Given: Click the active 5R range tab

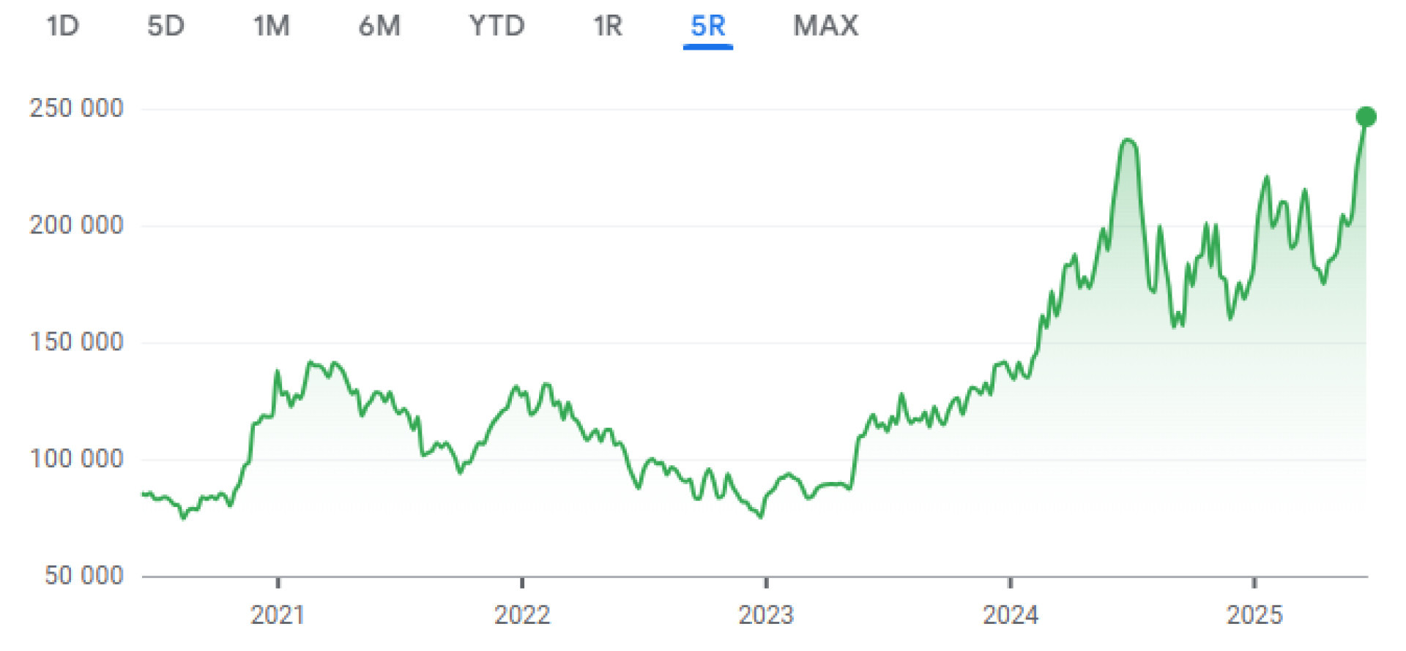Looking at the screenshot, I should click(707, 26).
